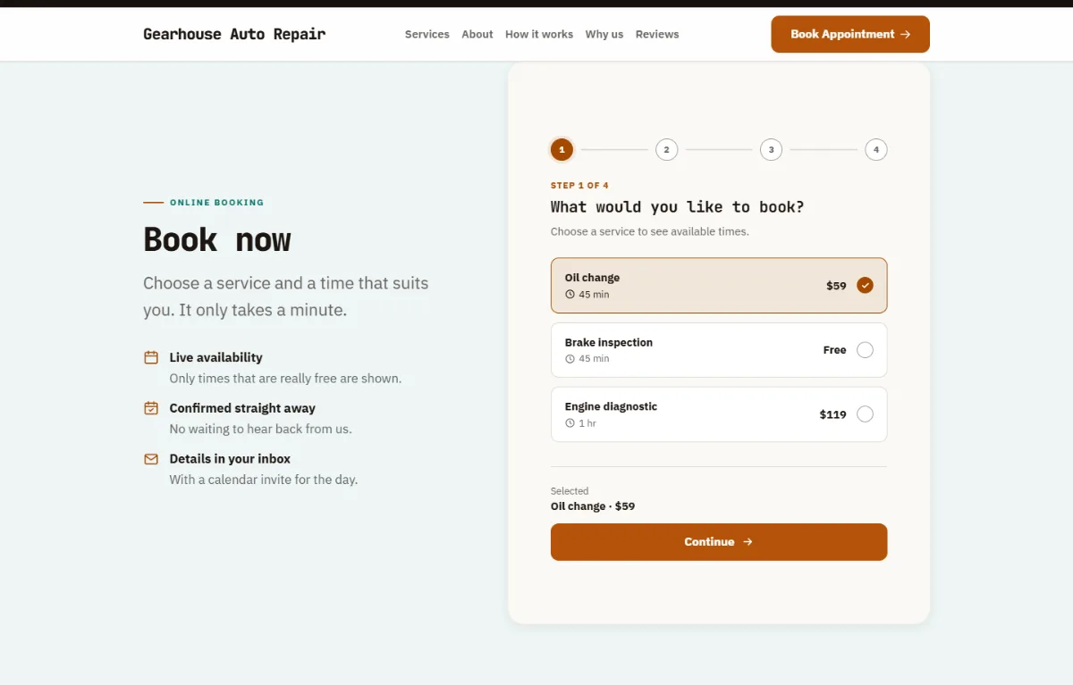
Task: Click the ONLINE BOOKING label
Action: click(216, 203)
